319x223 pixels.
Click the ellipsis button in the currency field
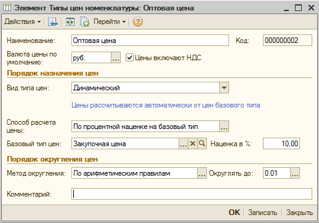pyautogui.click(x=116, y=58)
